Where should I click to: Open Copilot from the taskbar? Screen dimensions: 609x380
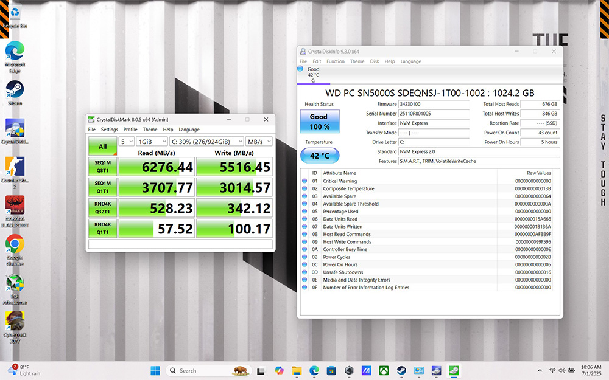click(x=279, y=371)
